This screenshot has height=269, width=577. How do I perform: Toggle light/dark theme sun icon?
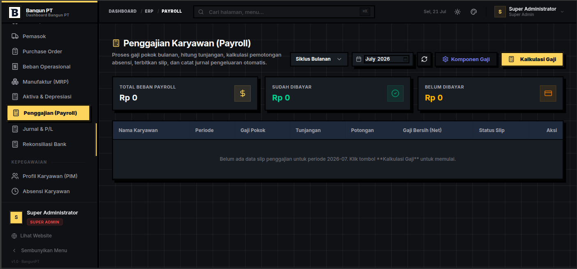457,12
